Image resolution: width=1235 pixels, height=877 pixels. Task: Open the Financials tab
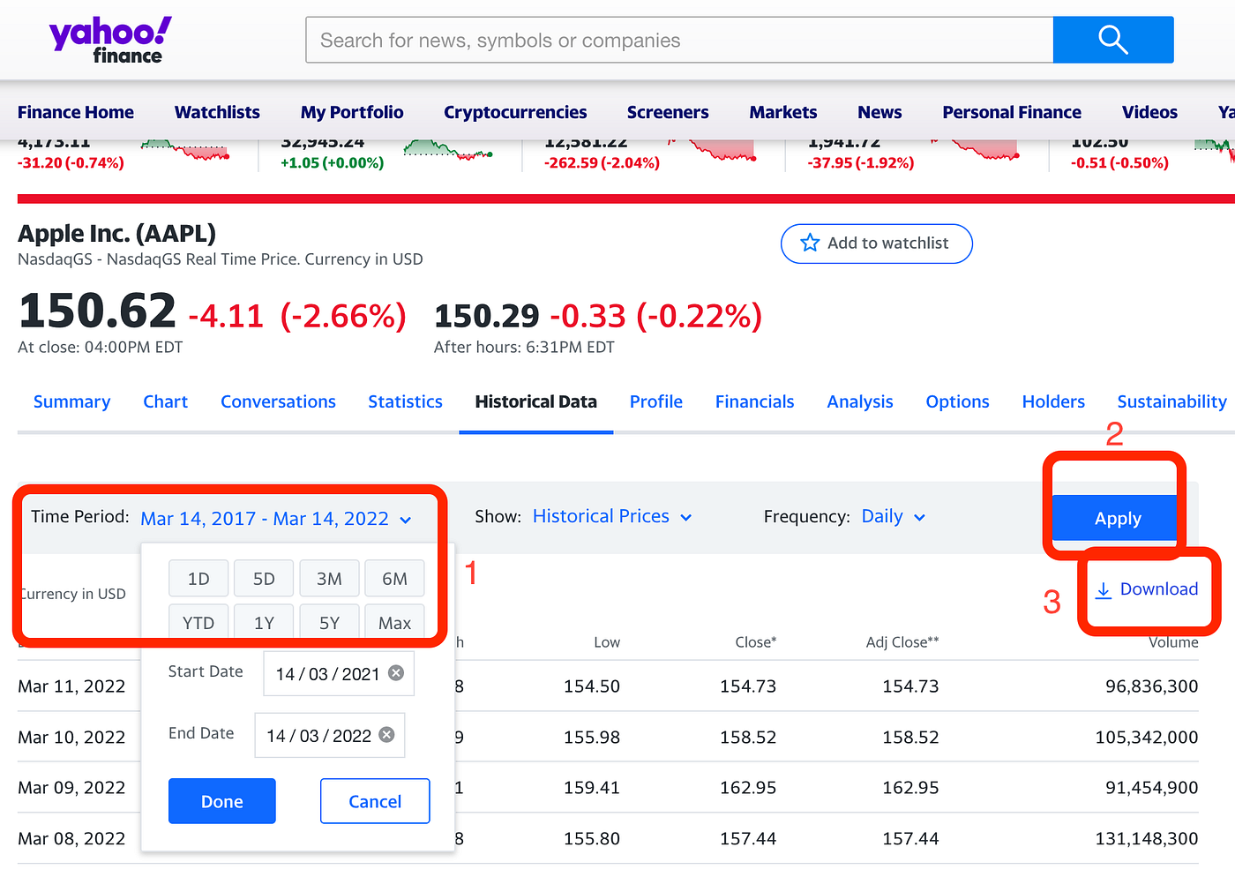(x=755, y=402)
